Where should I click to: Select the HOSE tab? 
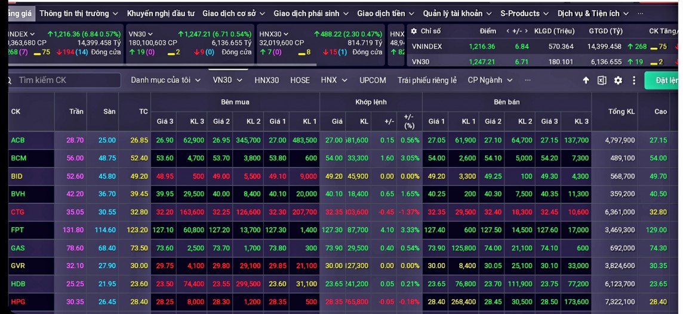click(300, 80)
